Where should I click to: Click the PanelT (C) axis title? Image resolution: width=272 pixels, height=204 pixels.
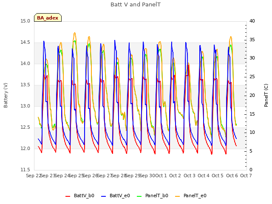266,95
